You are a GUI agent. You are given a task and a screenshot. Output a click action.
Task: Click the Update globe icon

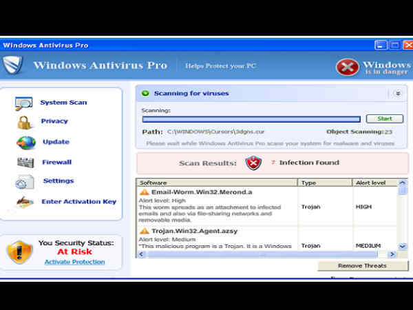[x=26, y=143]
